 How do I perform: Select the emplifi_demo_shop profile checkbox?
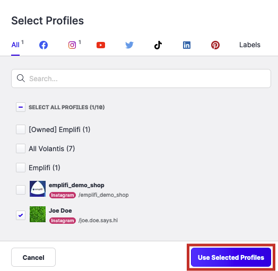coord(21,190)
